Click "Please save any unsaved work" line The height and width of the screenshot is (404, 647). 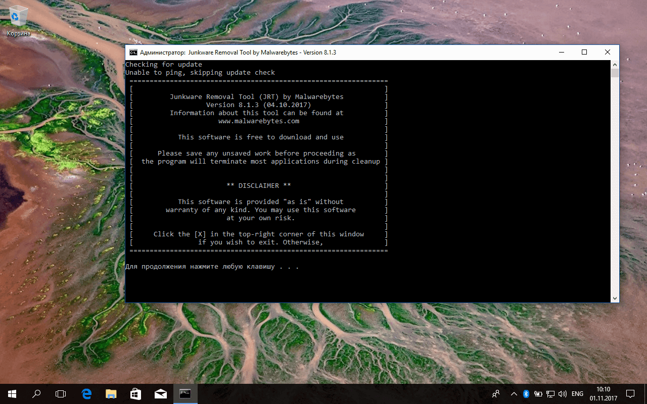click(x=257, y=154)
